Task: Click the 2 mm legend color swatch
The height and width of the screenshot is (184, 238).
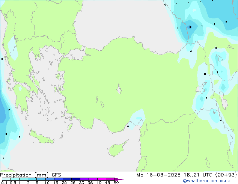Action: coord(32,179)
